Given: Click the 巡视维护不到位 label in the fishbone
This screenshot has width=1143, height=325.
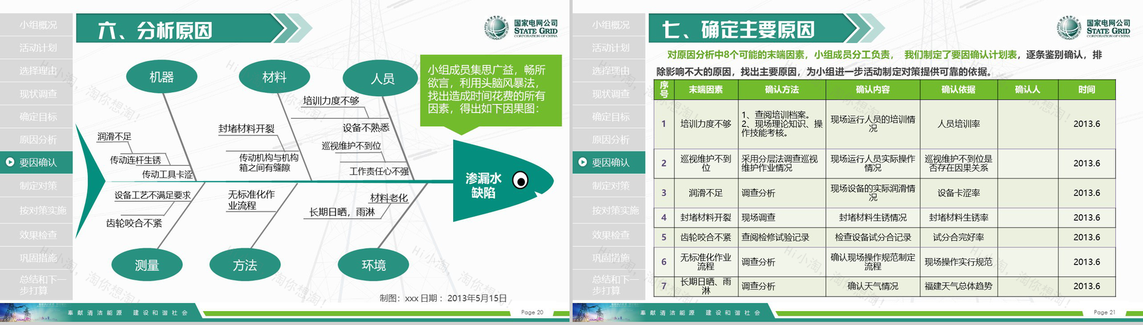Looking at the screenshot, I should pos(352,145).
